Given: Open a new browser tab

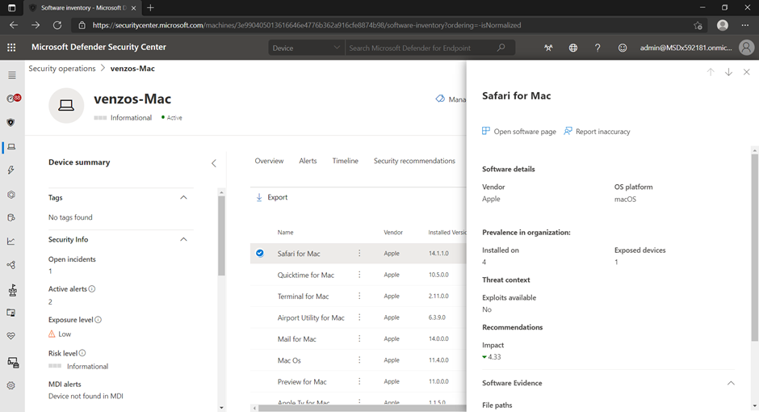Looking at the screenshot, I should click(x=150, y=8).
